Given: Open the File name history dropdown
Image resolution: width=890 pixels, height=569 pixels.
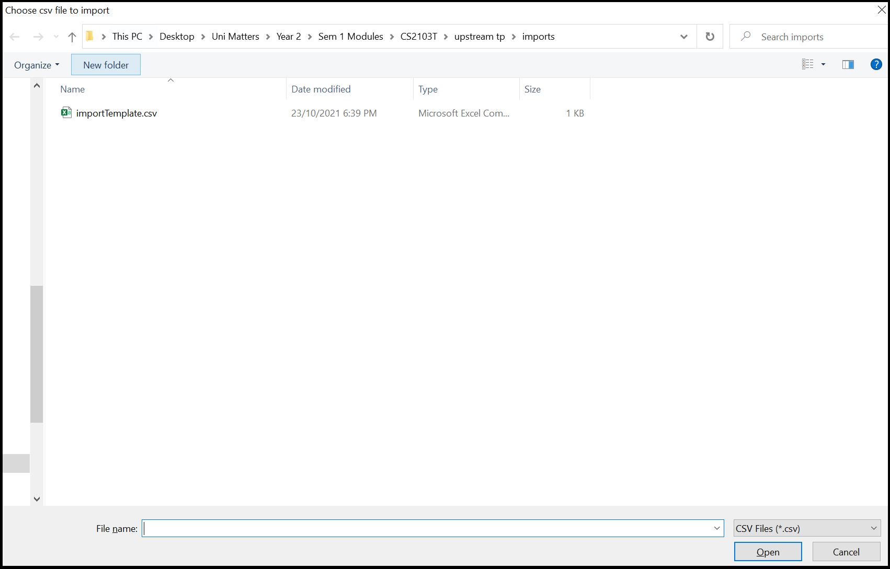Looking at the screenshot, I should click(717, 528).
